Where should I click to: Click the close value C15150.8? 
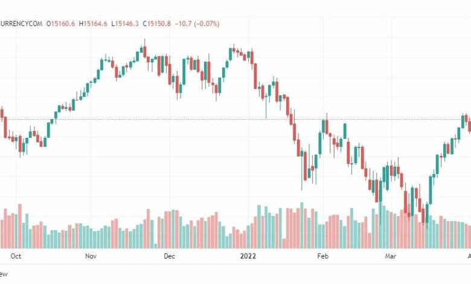(157, 24)
